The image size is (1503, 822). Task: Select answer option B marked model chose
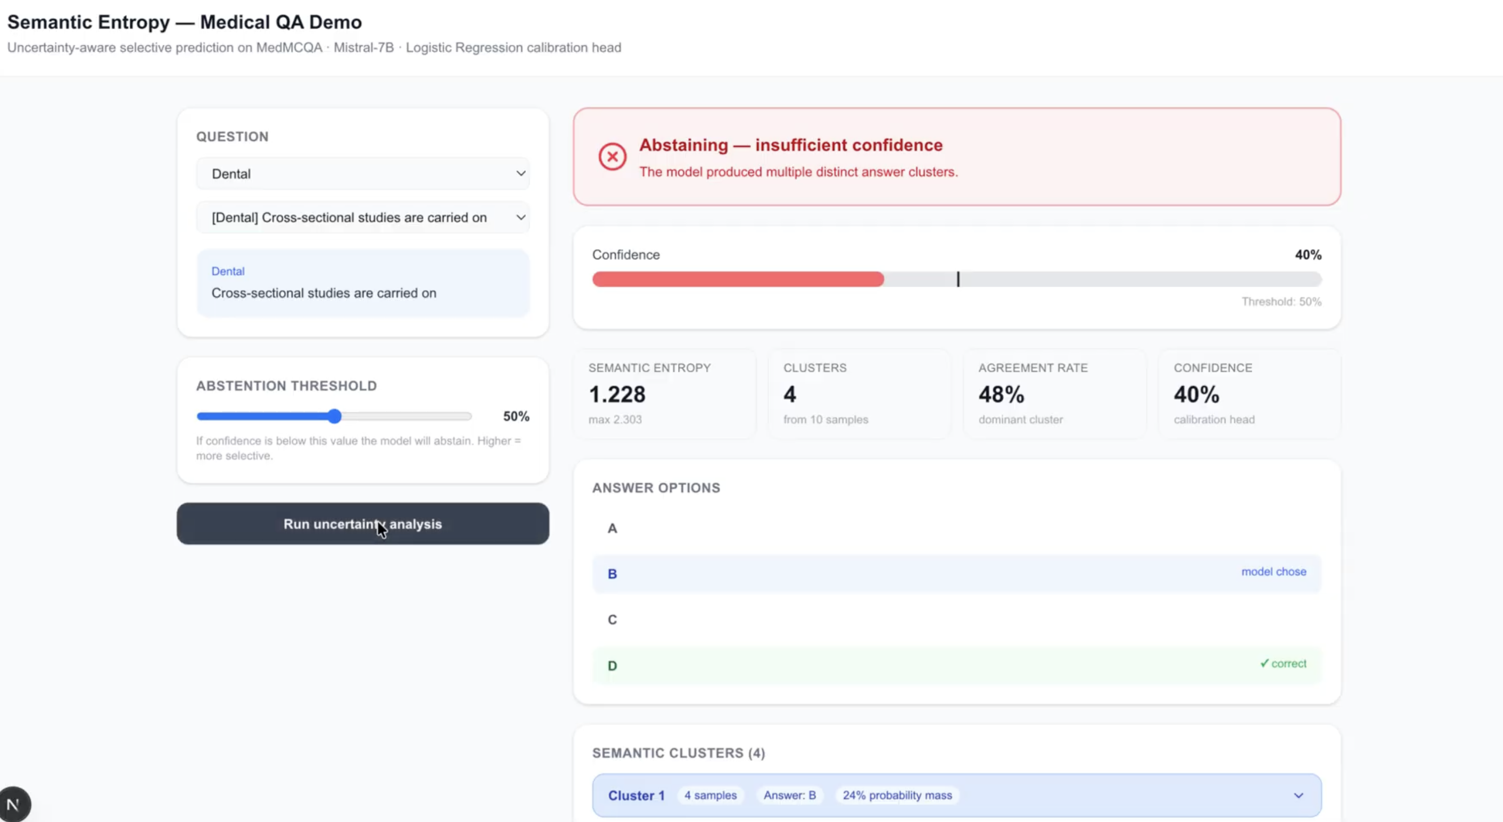pyautogui.click(x=957, y=574)
